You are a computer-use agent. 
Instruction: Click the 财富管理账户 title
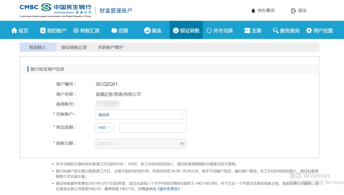(x=116, y=11)
